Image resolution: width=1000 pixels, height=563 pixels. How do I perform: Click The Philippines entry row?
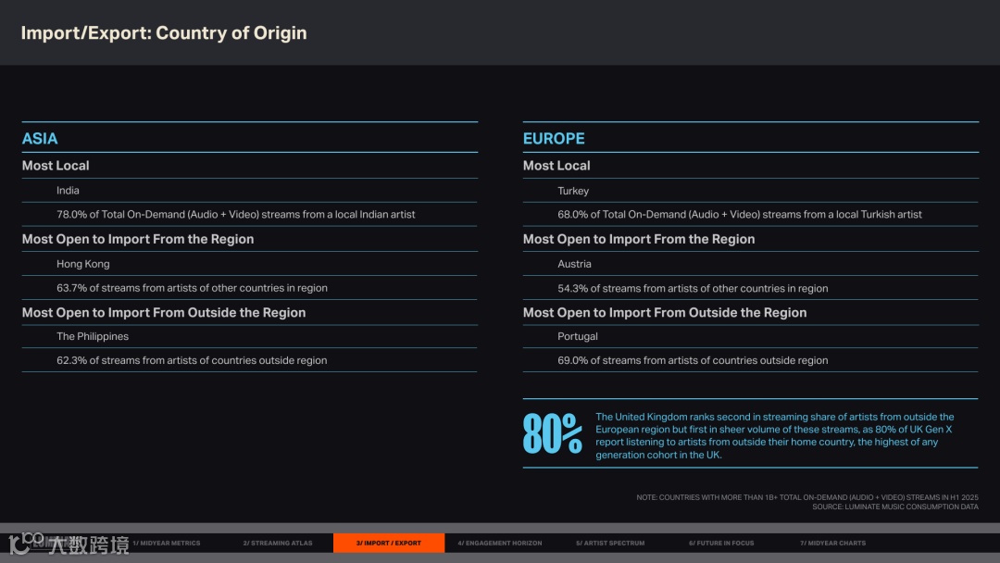[x=93, y=336]
